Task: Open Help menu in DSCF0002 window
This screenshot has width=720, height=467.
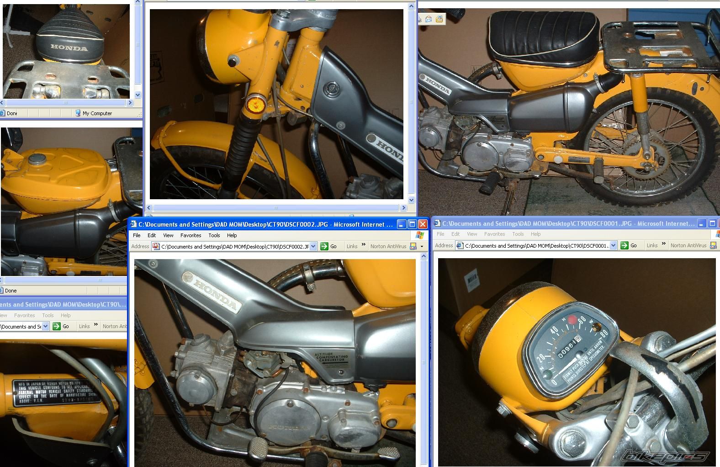Action: pyautogui.click(x=232, y=235)
